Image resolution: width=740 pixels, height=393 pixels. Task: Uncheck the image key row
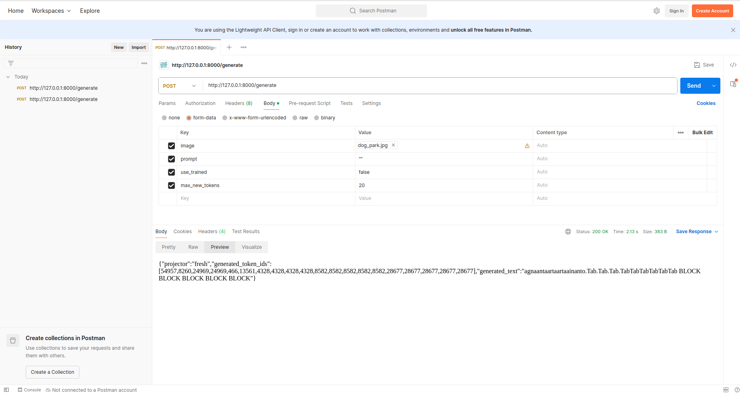(x=171, y=146)
